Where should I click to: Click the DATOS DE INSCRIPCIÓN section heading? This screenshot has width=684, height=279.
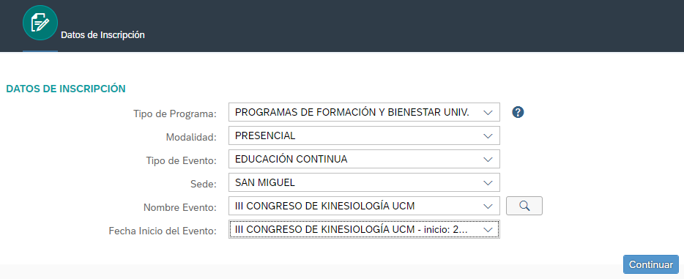(x=66, y=89)
